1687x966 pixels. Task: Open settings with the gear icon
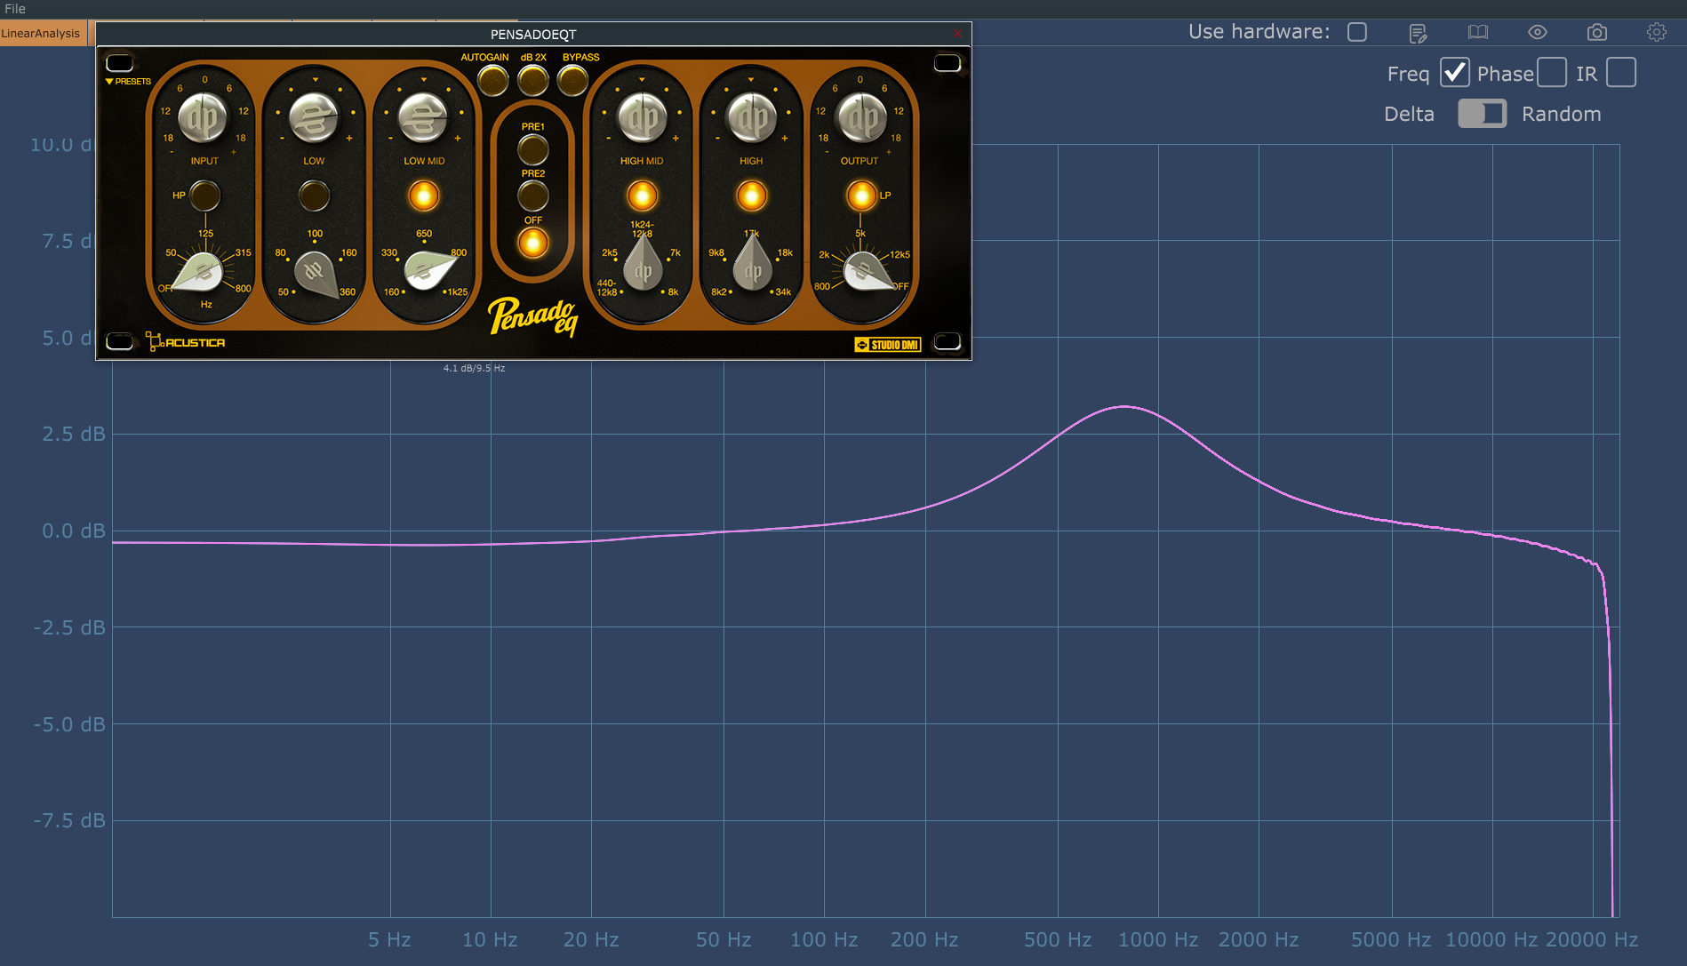point(1657,33)
